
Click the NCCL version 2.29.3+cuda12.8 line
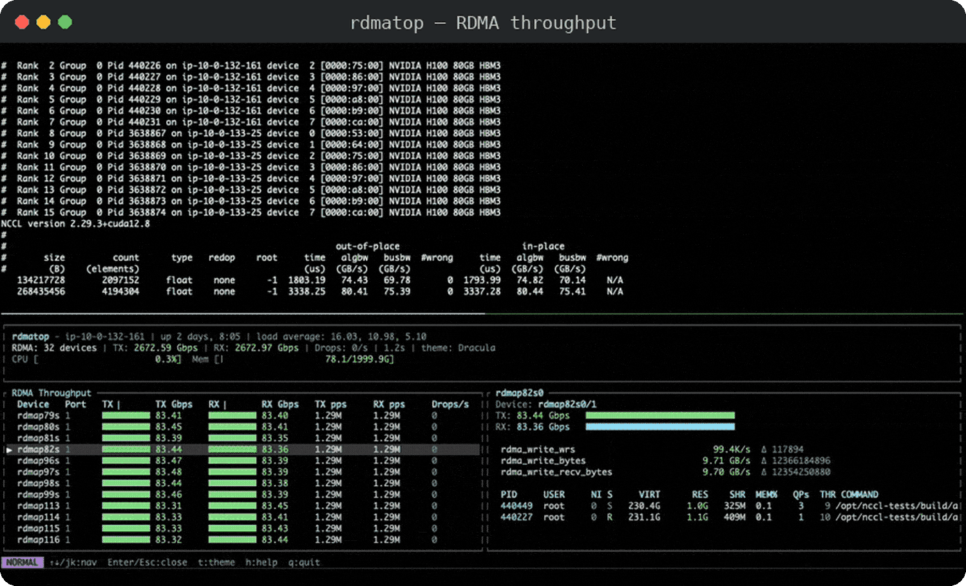[75, 223]
